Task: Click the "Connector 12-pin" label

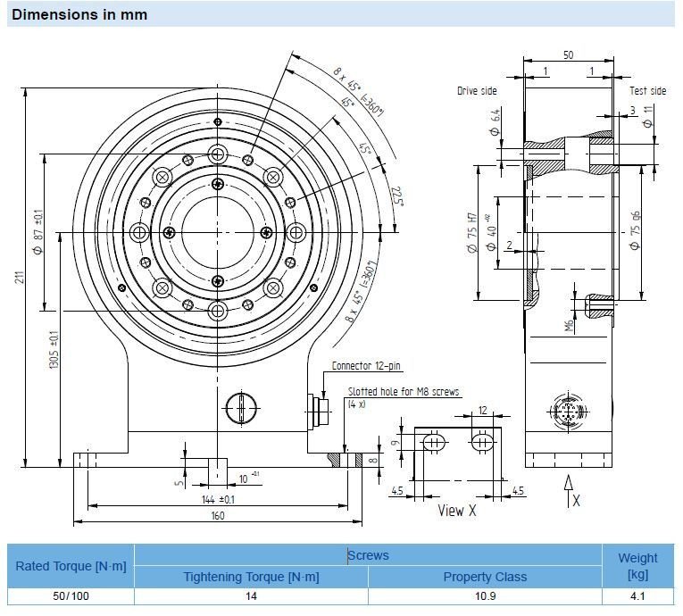Action: pos(368,366)
